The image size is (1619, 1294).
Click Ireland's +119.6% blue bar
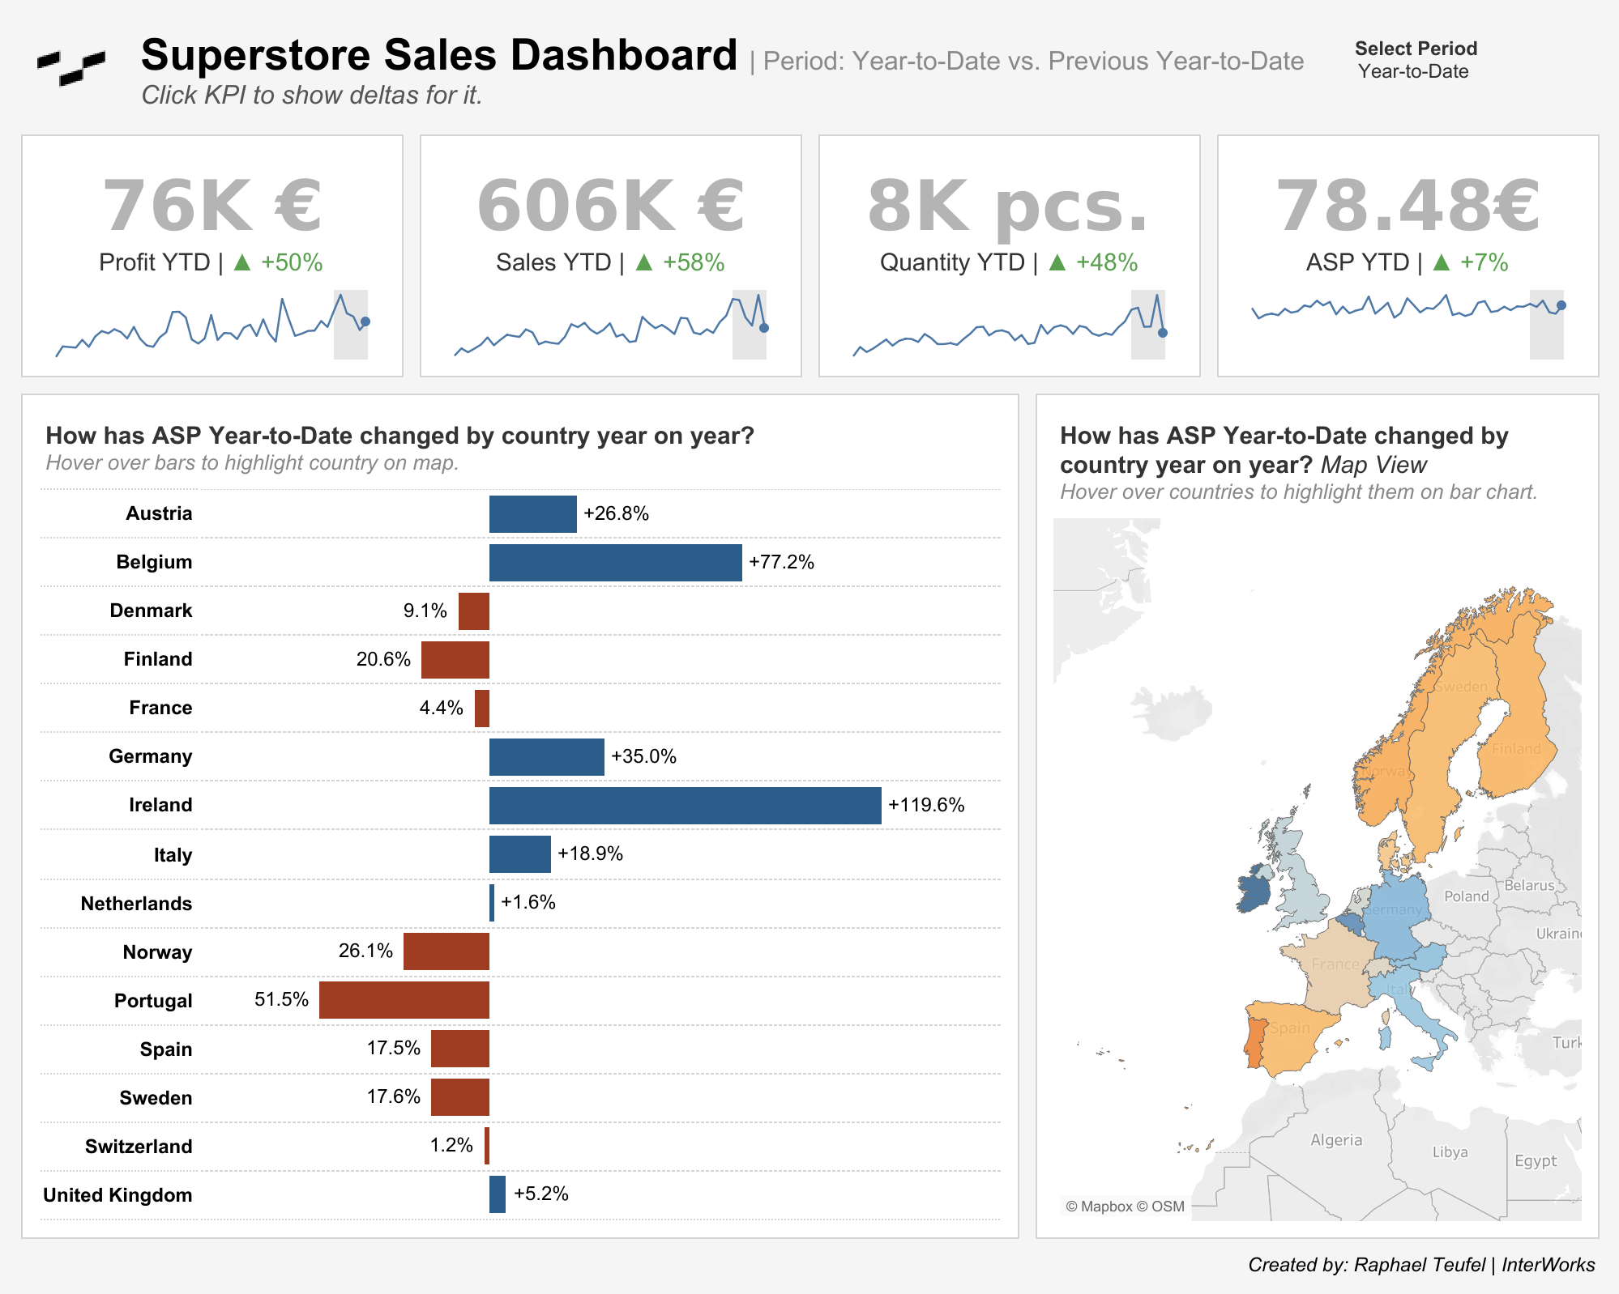(685, 806)
